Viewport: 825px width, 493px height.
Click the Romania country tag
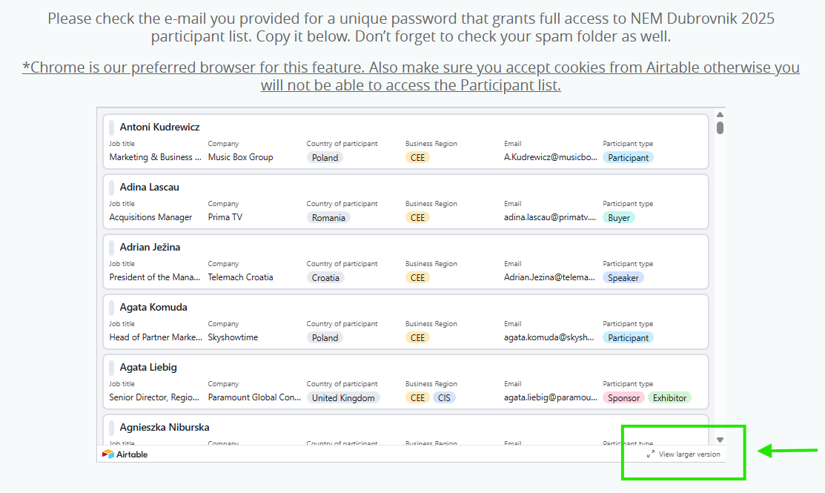tap(328, 217)
